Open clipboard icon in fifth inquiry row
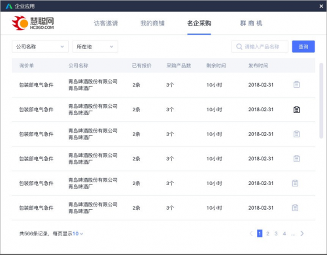 [295, 183]
